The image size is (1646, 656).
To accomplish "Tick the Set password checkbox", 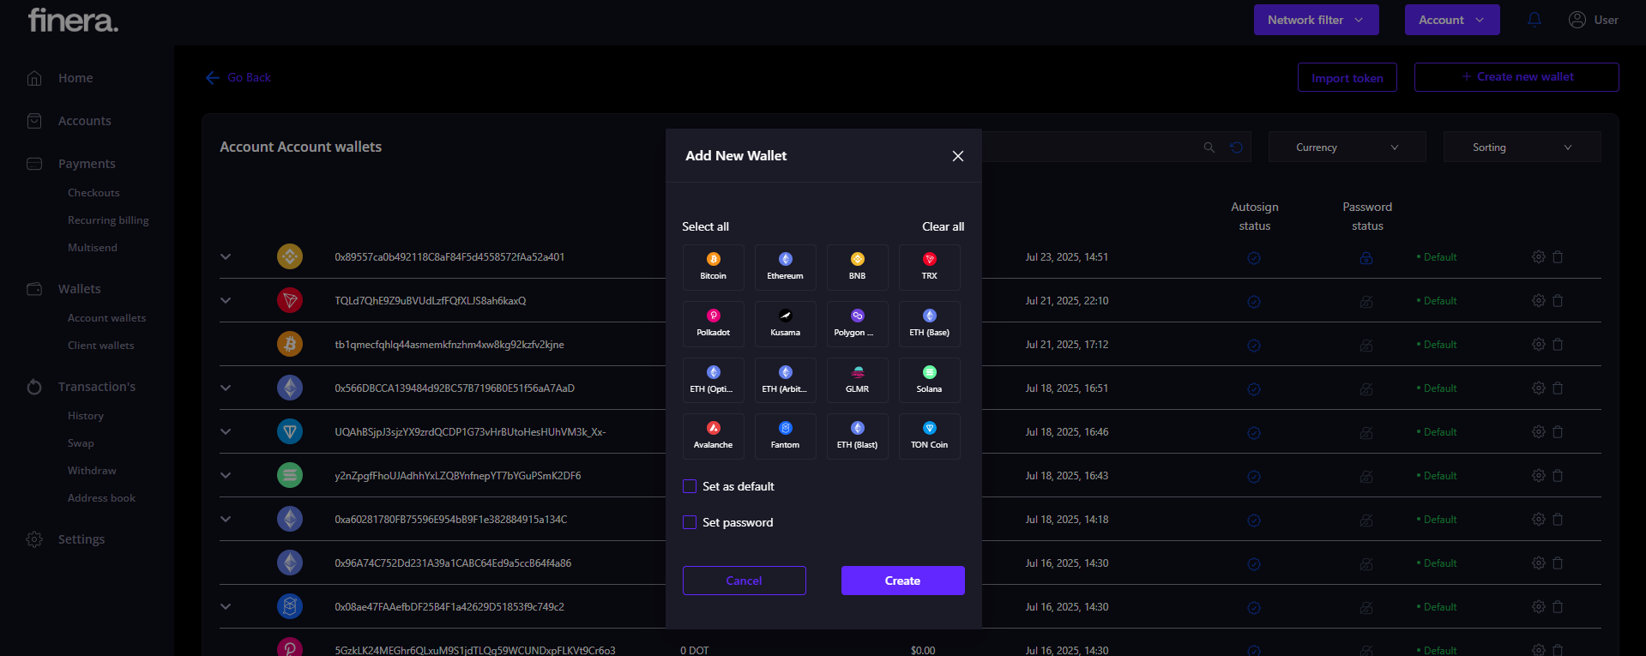I will [x=690, y=522].
